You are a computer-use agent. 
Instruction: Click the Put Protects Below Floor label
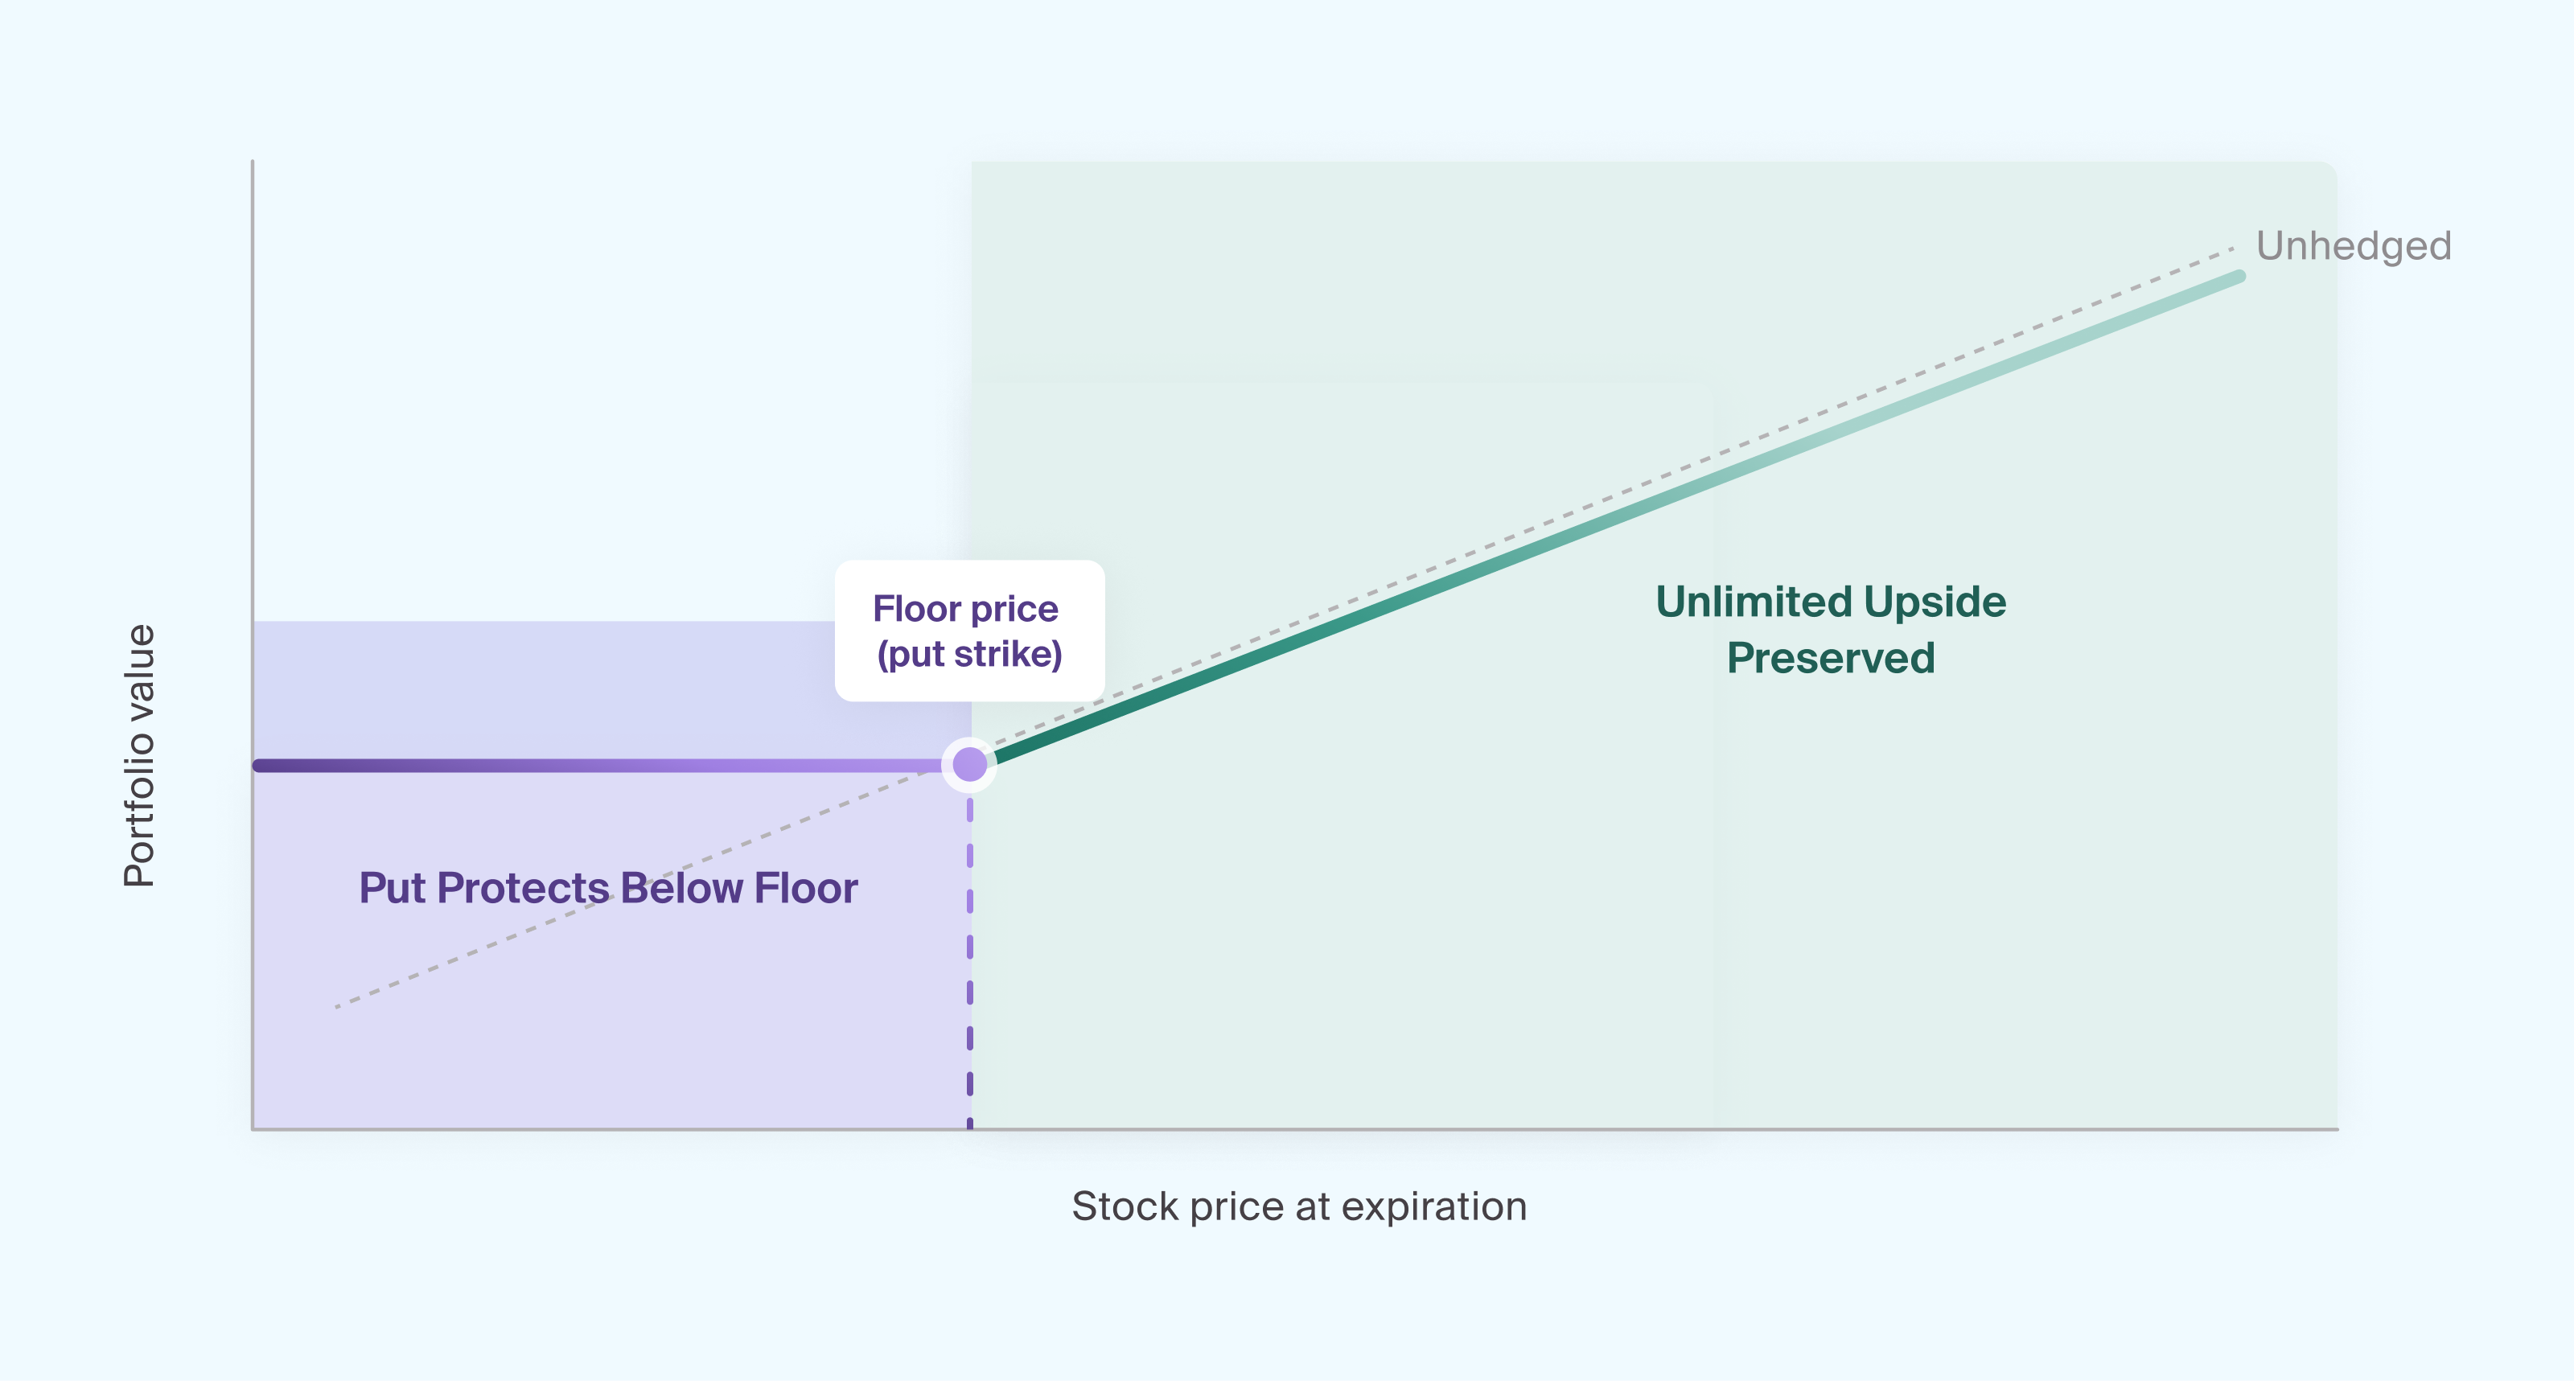click(x=607, y=887)
